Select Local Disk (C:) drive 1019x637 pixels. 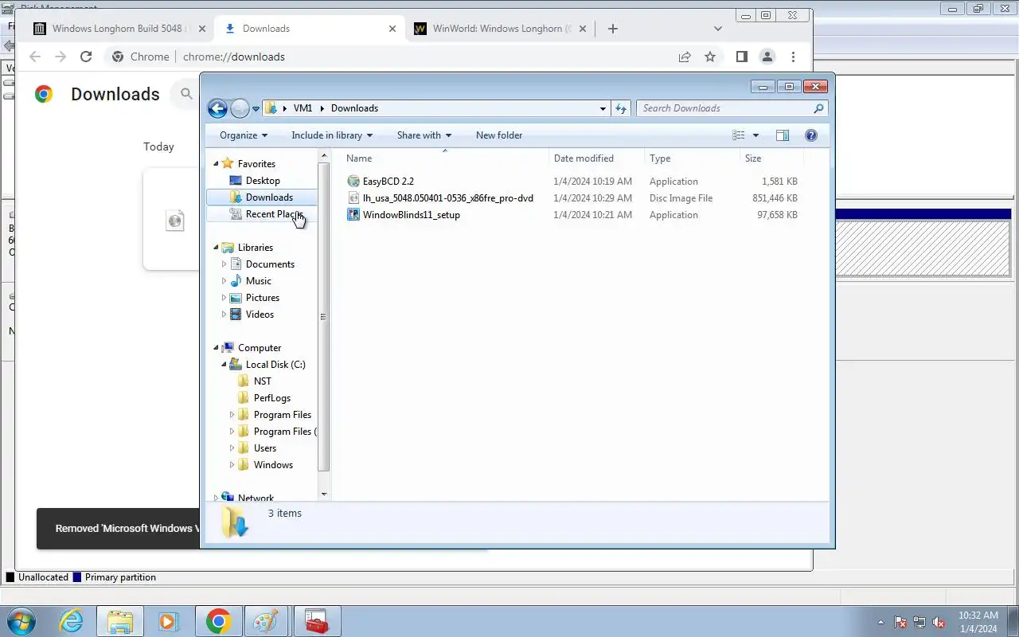tap(275, 365)
